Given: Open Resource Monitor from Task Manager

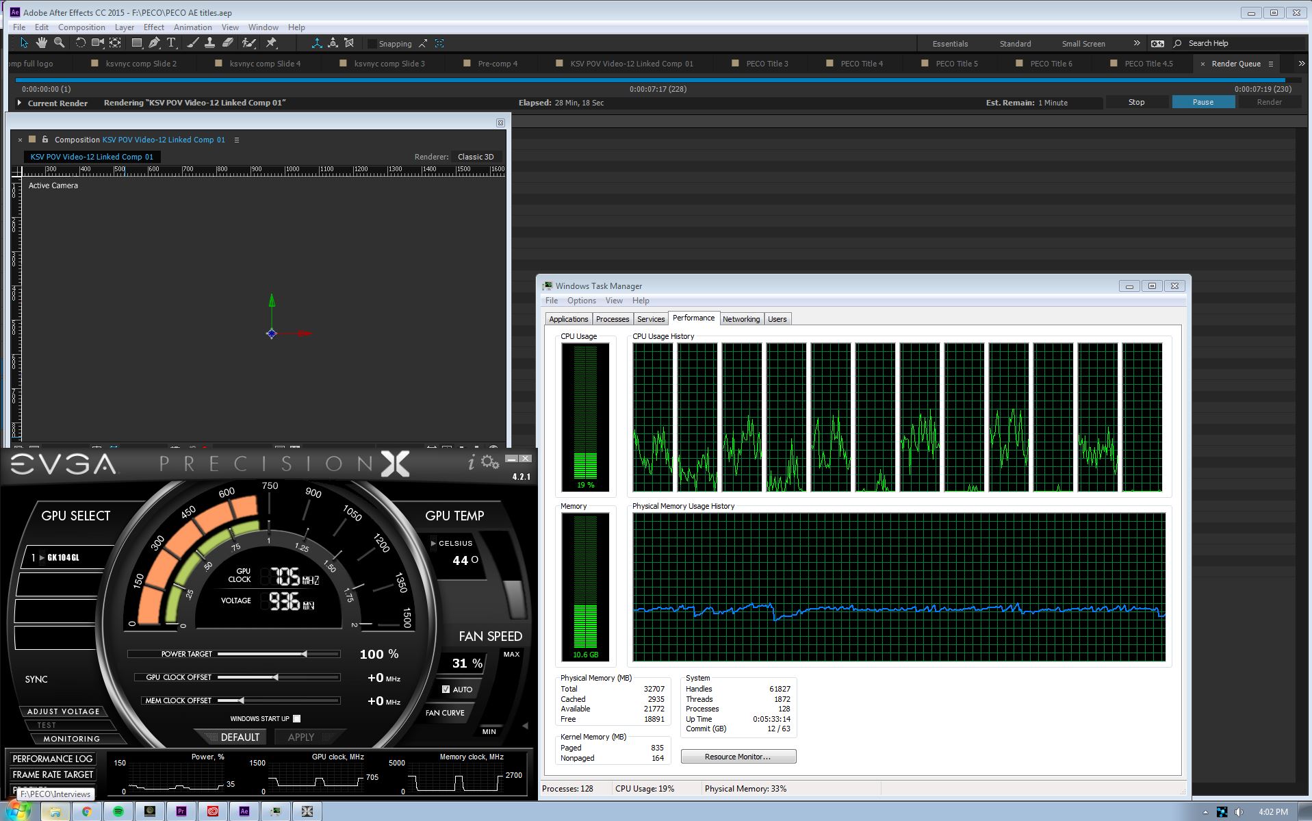Looking at the screenshot, I should [x=738, y=756].
